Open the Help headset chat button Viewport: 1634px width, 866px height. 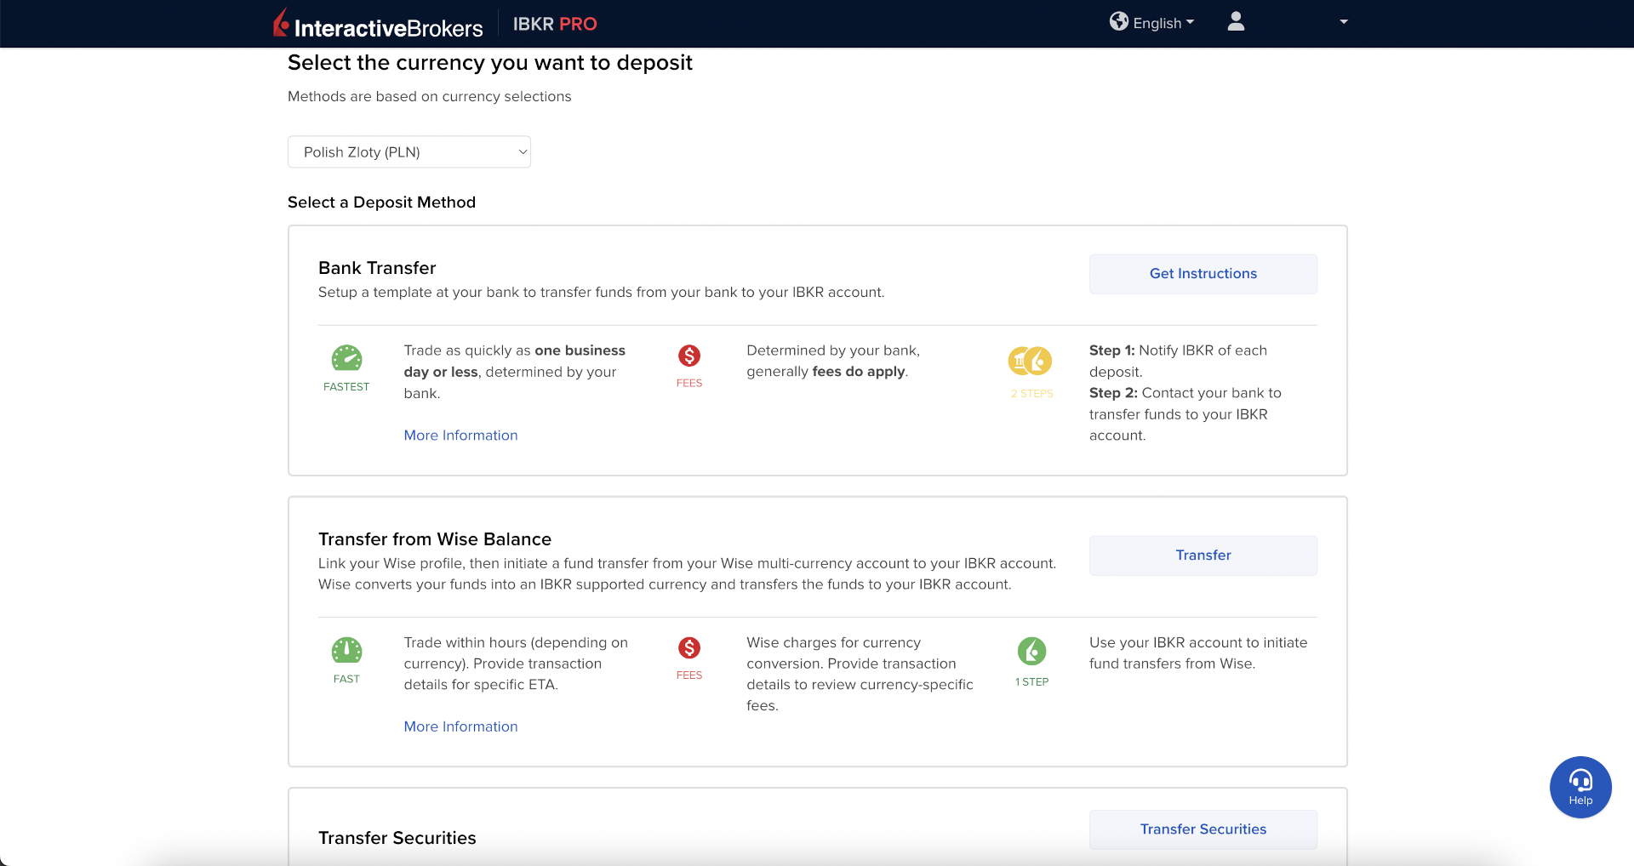tap(1580, 787)
